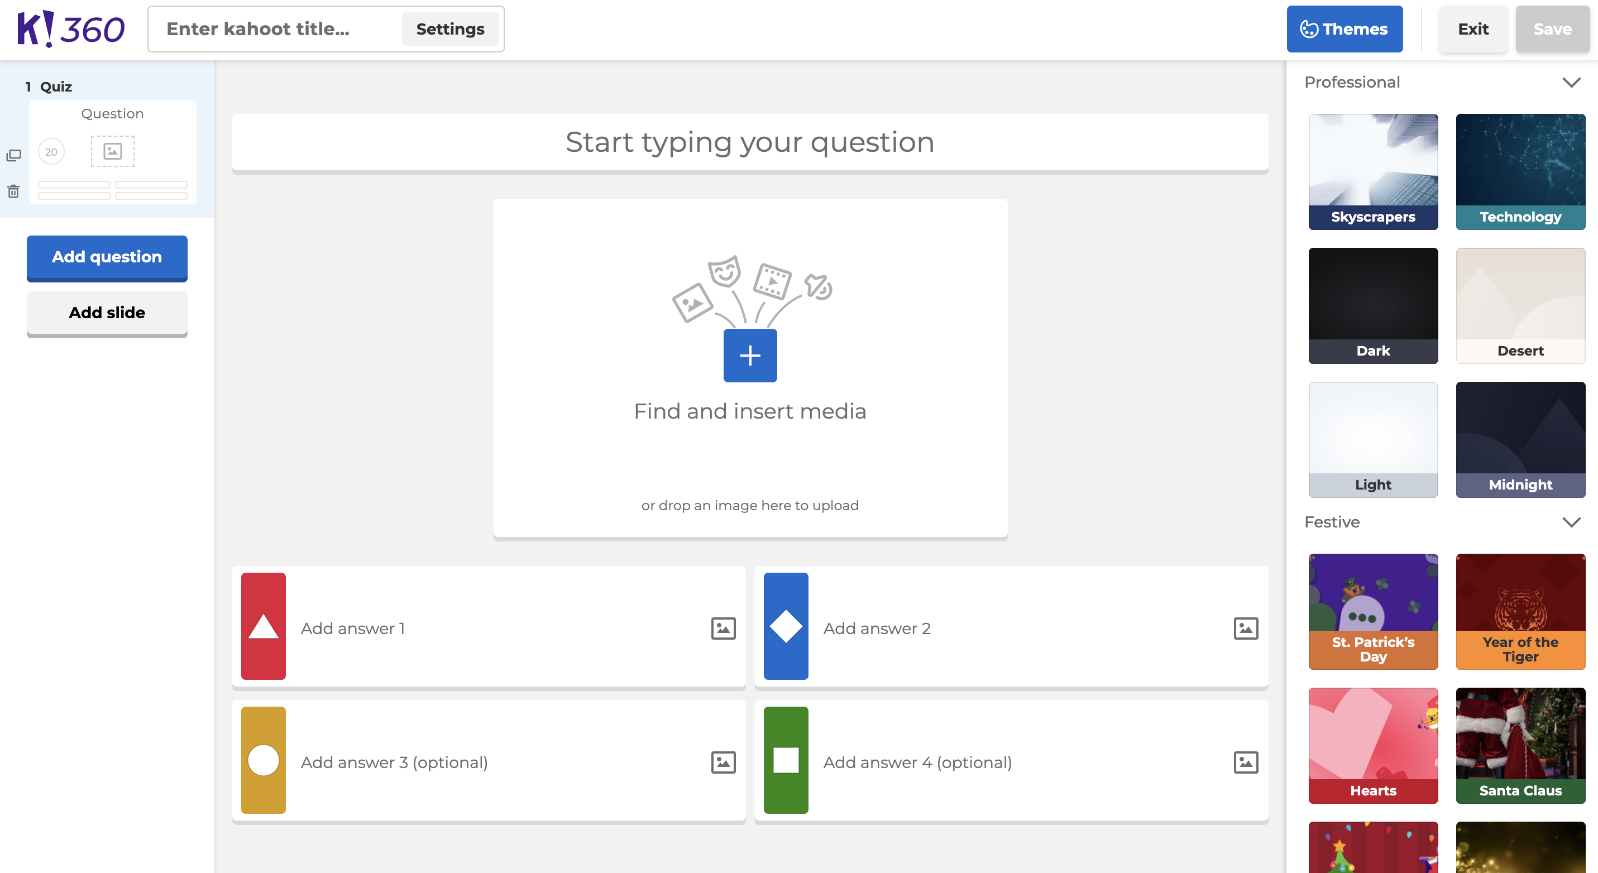
Task: Click the image placeholder in the question thumbnail
Action: (x=112, y=151)
